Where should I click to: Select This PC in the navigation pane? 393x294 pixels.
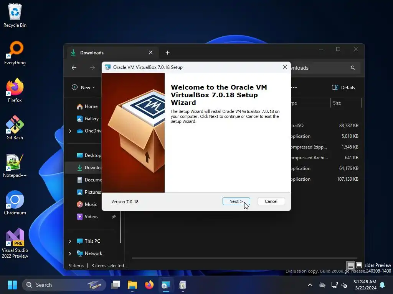tap(88, 241)
